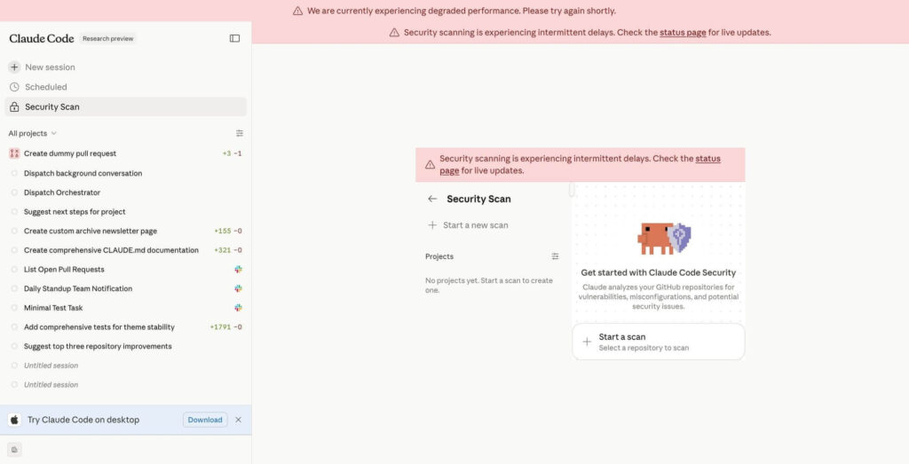
Task: Expand the All projects dropdown
Action: (33, 133)
